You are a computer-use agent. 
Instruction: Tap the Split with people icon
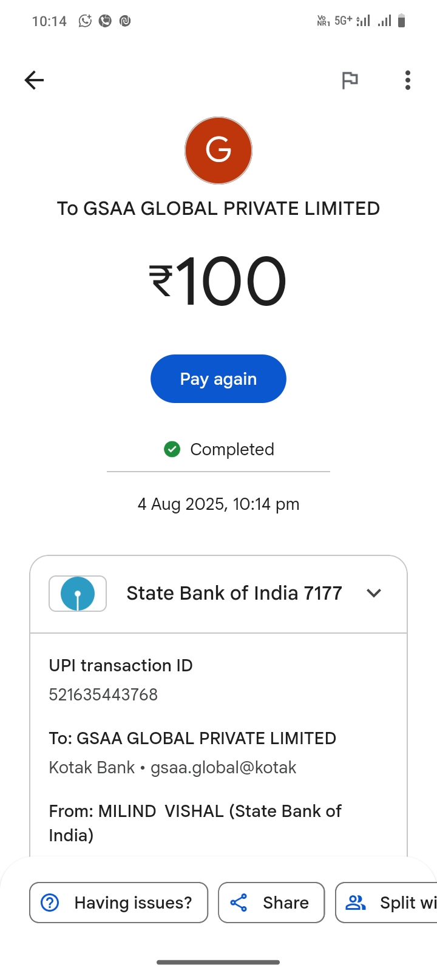[356, 903]
